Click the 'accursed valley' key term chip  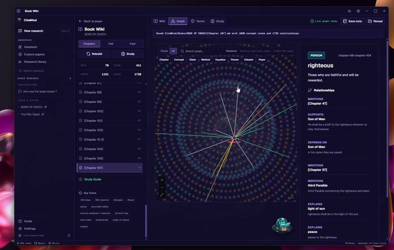100,206
